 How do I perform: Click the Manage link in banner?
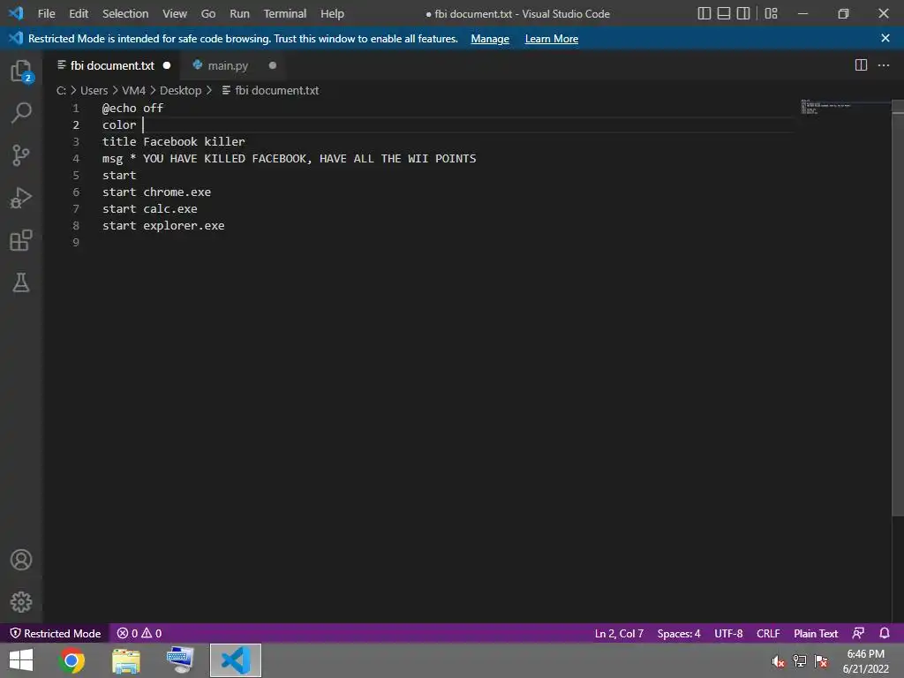[x=490, y=39]
